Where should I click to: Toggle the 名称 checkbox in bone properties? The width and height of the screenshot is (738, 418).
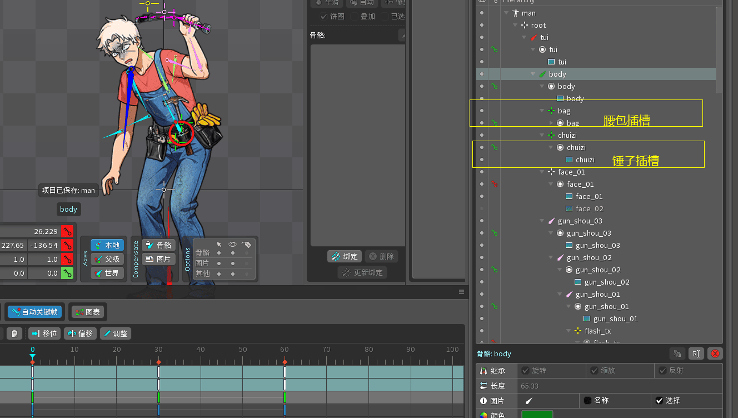(587, 400)
